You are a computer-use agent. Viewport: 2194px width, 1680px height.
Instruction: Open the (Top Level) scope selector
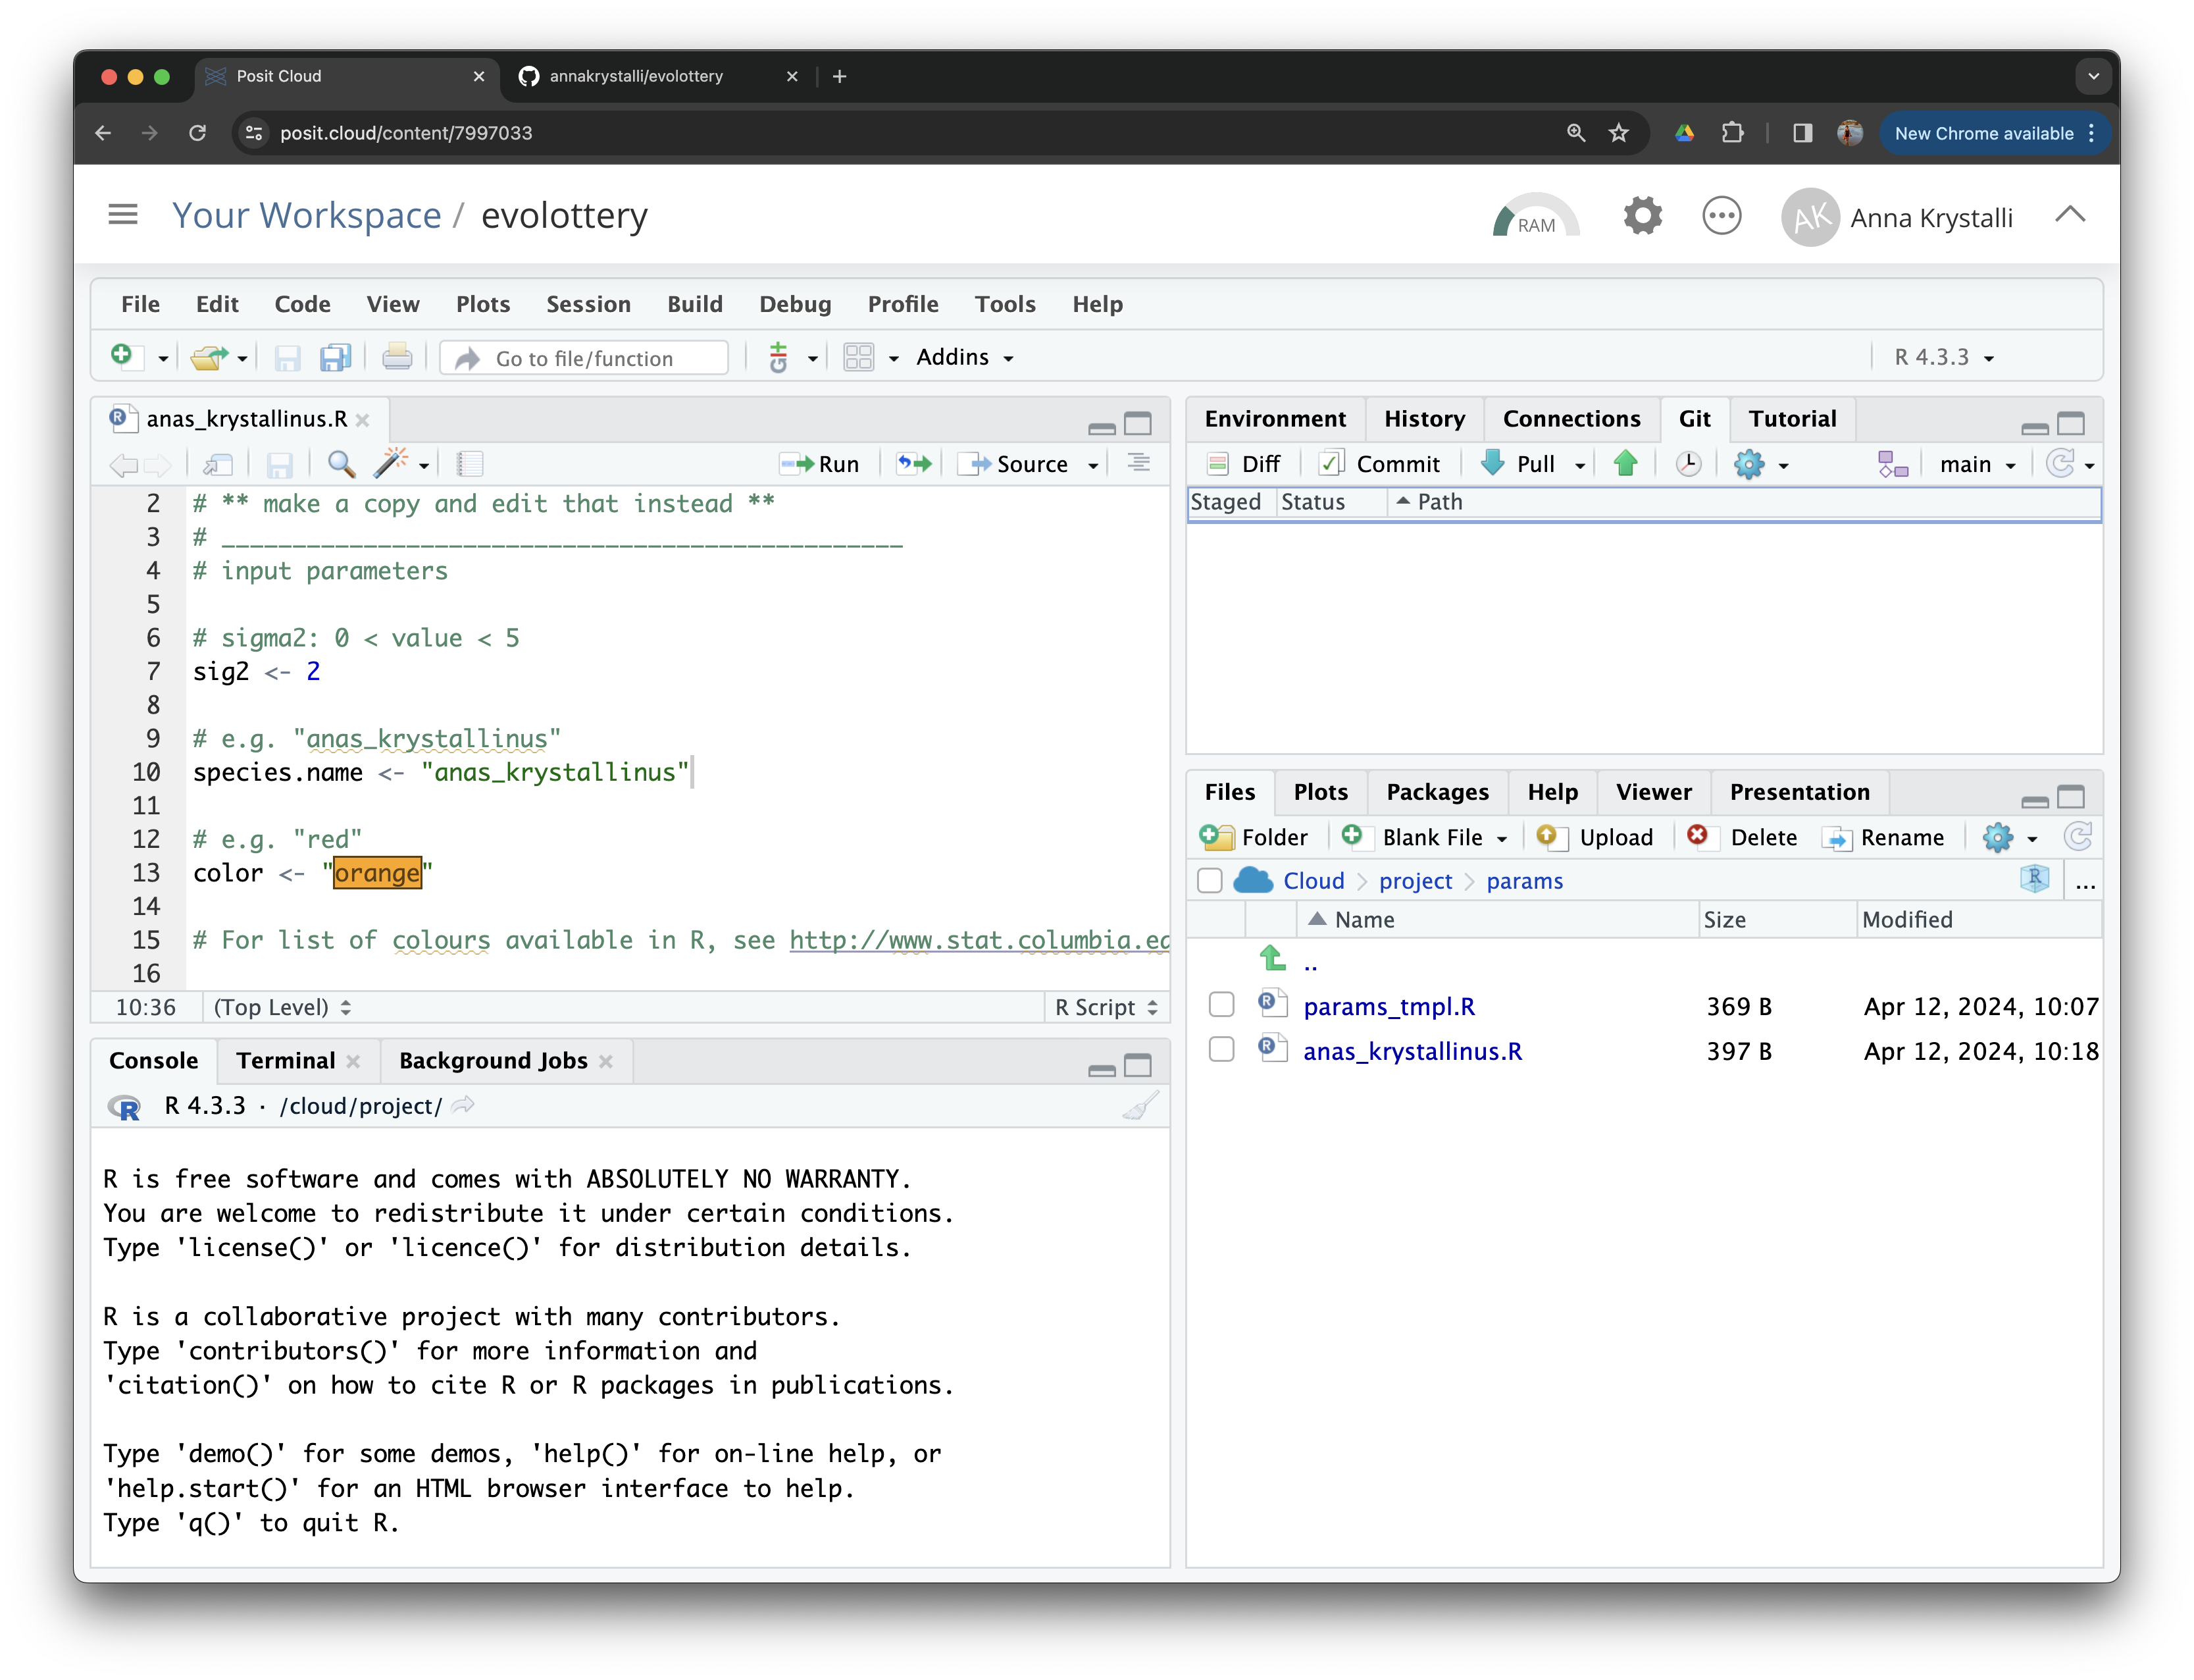(283, 1007)
